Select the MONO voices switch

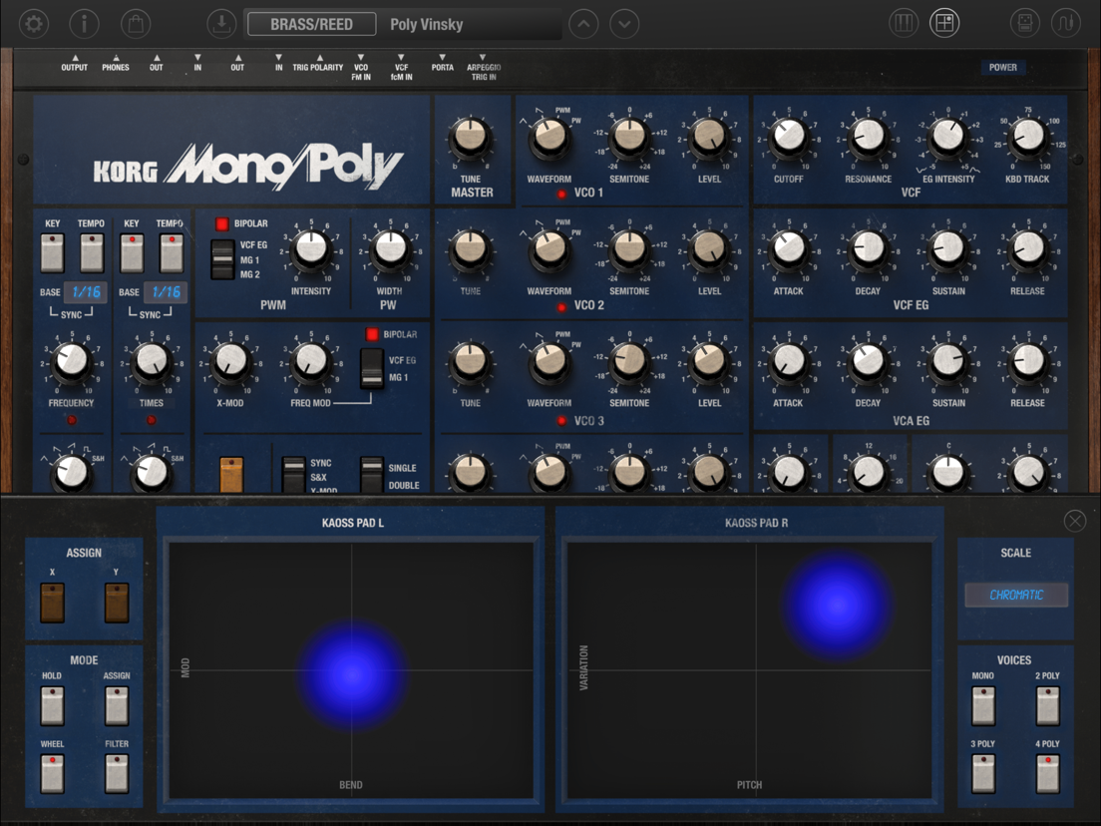[983, 705]
